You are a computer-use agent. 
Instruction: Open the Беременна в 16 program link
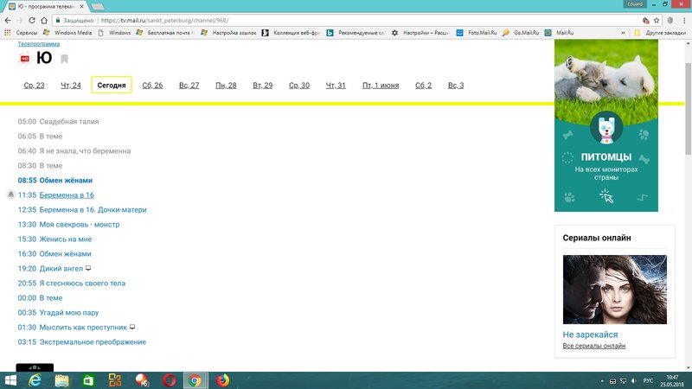click(x=67, y=195)
